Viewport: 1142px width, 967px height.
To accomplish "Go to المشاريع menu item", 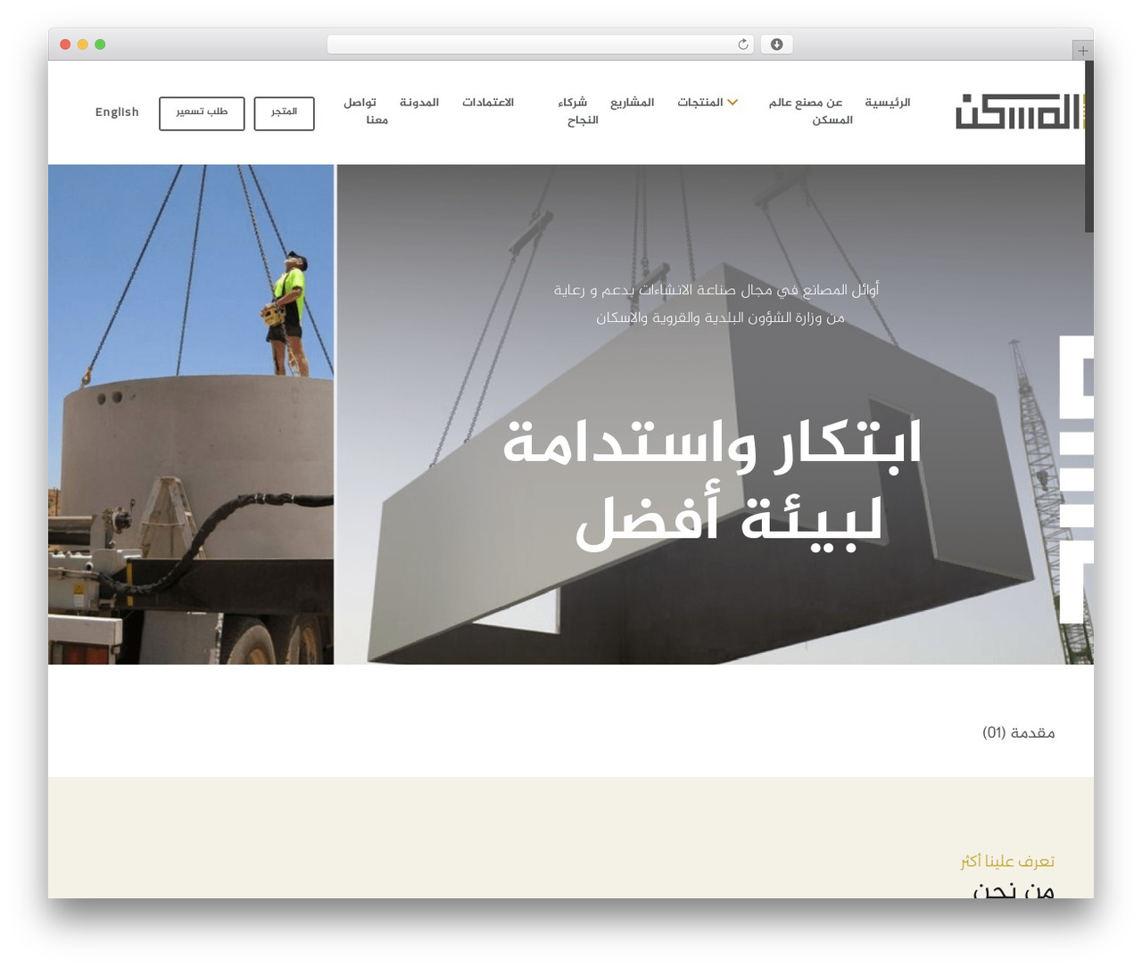I will click(632, 103).
